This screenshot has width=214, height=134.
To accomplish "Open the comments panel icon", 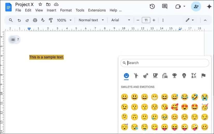I will tap(165, 6).
